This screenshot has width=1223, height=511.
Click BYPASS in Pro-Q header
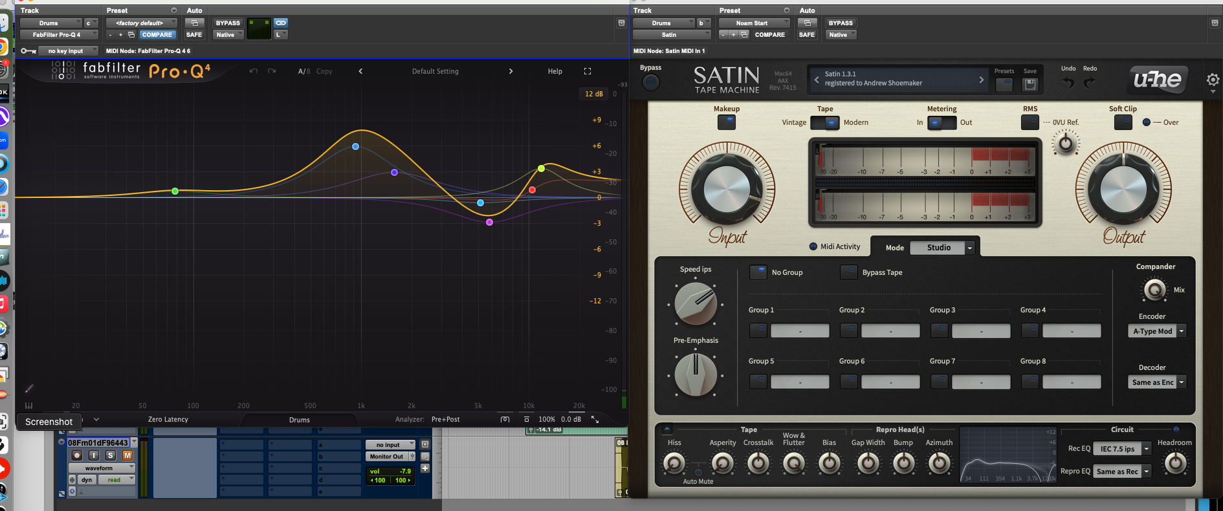click(228, 23)
